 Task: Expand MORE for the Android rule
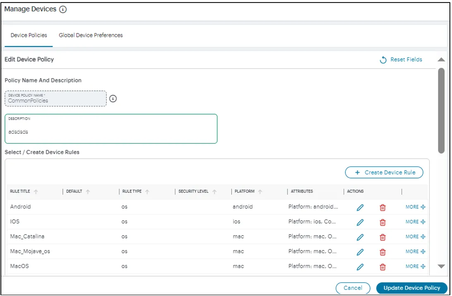click(415, 207)
